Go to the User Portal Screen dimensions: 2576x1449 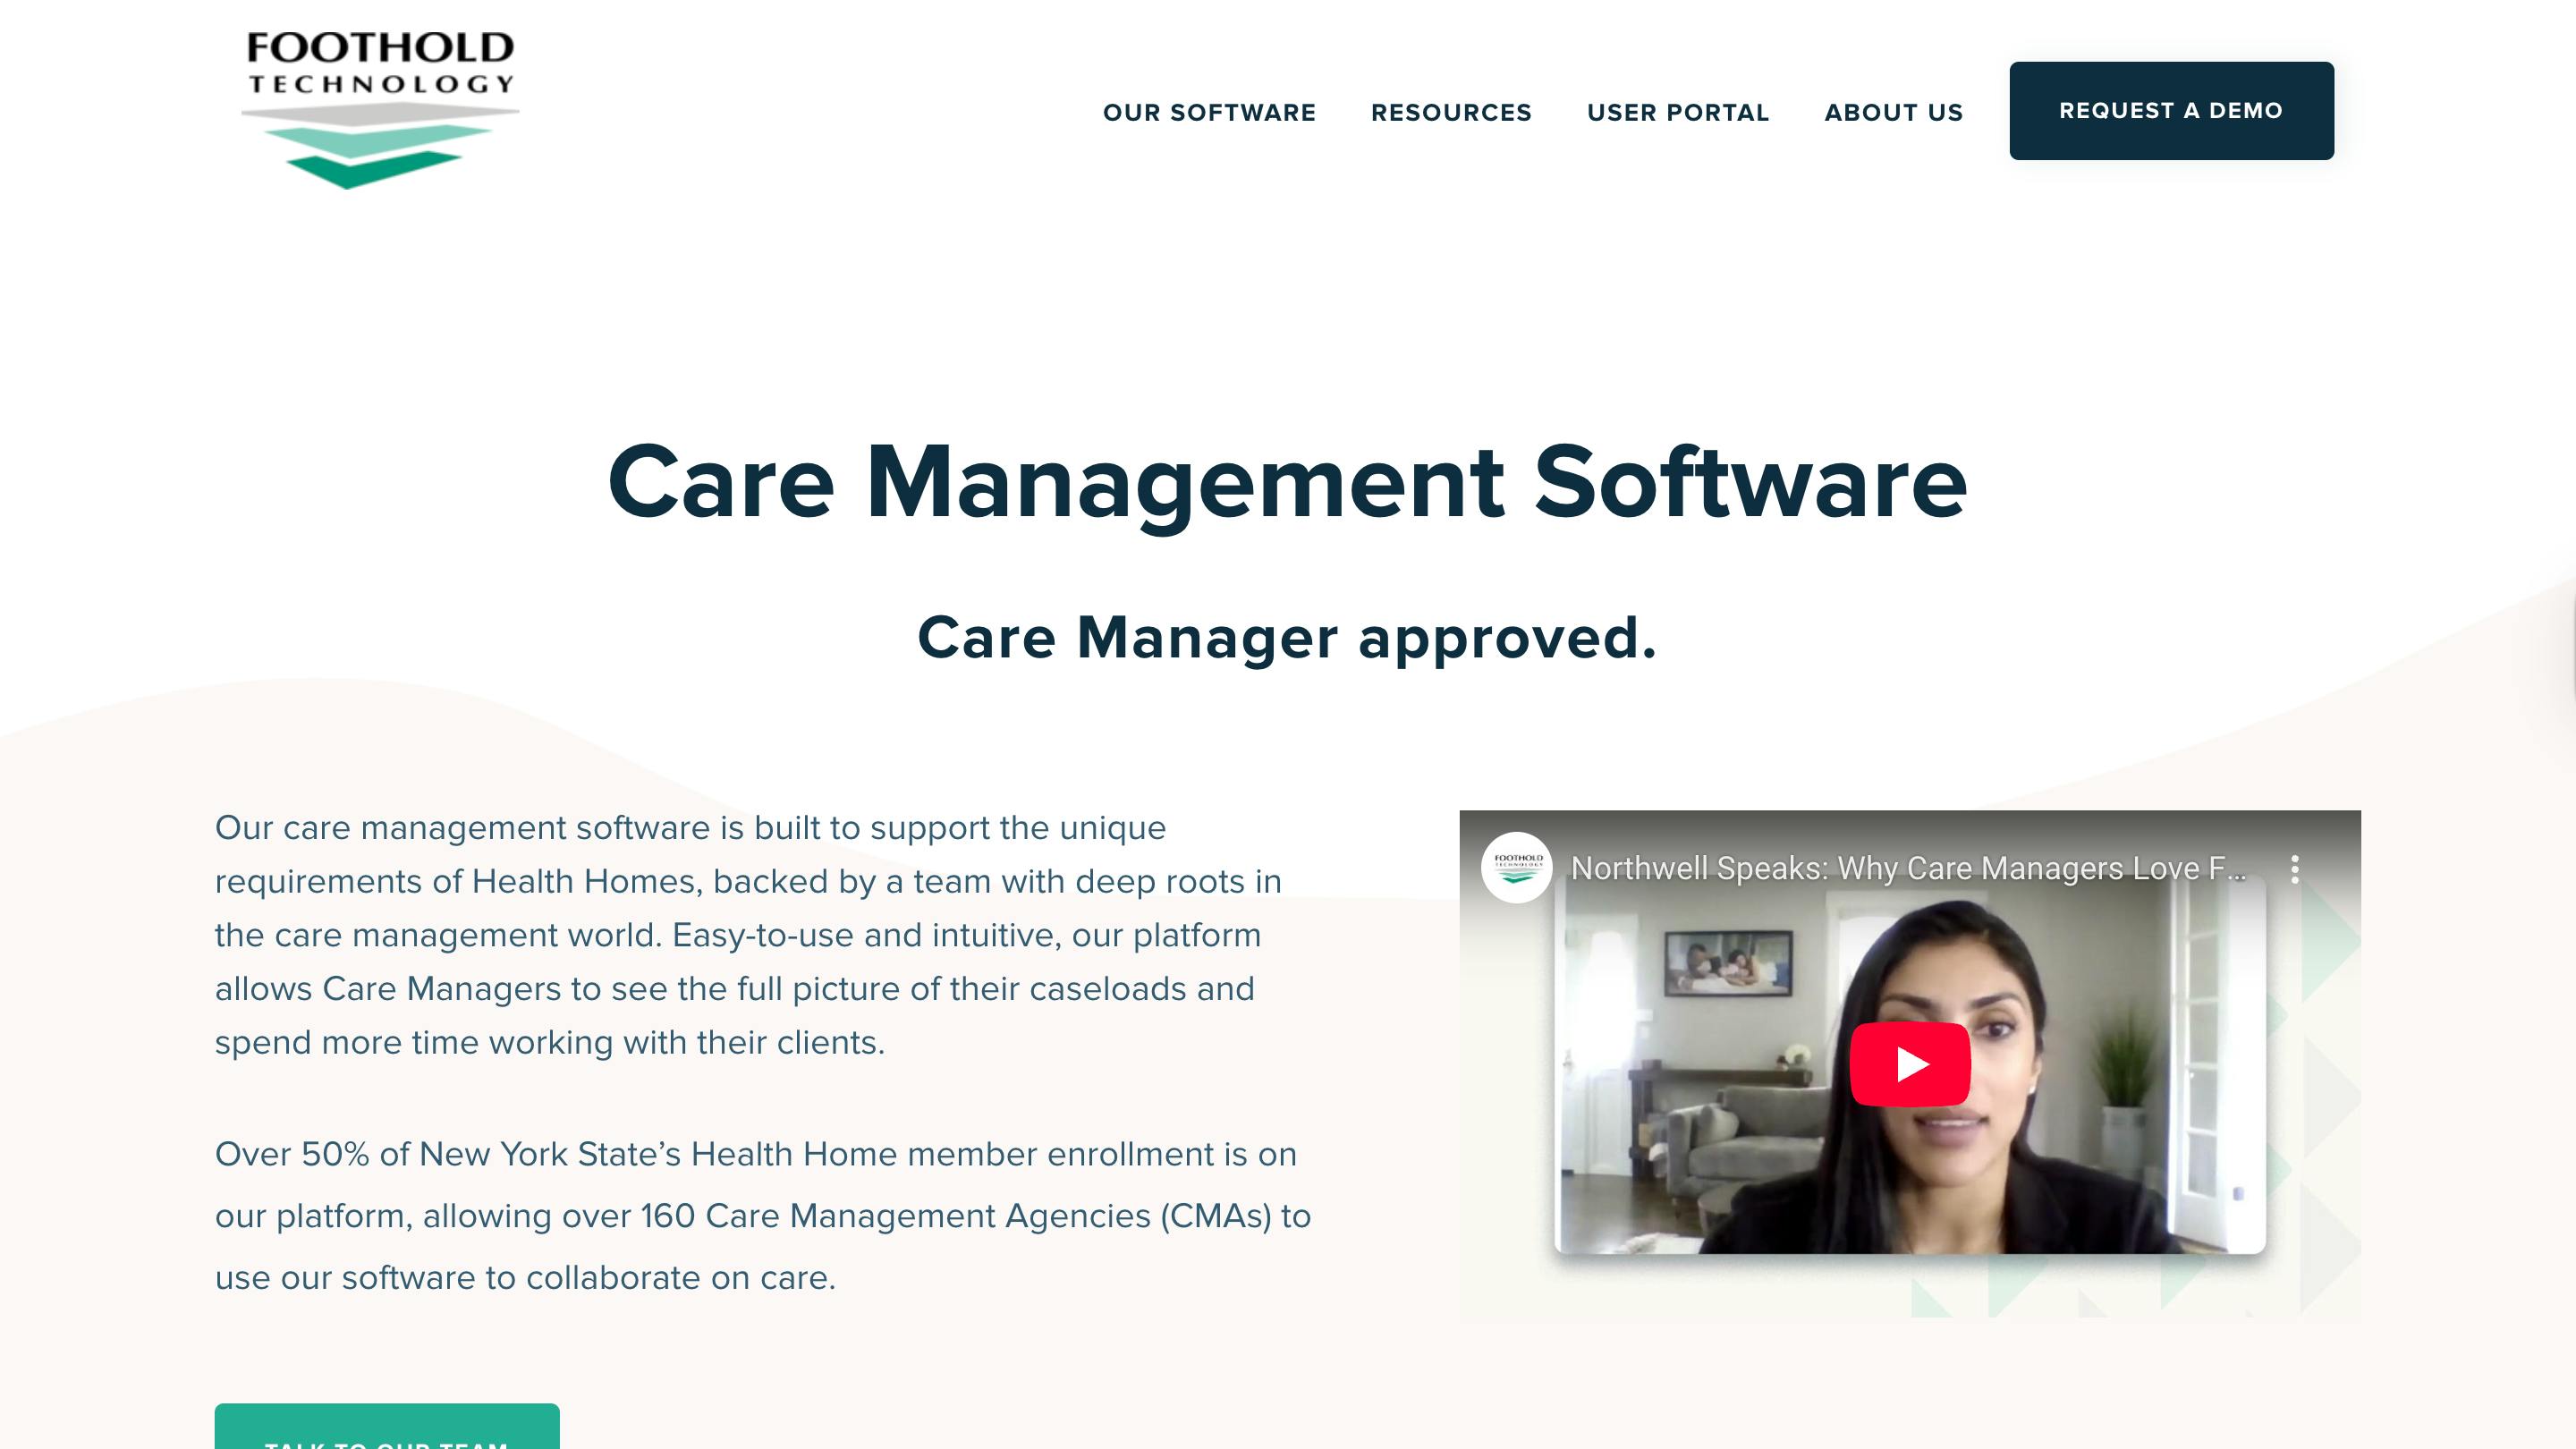pyautogui.click(x=1678, y=112)
